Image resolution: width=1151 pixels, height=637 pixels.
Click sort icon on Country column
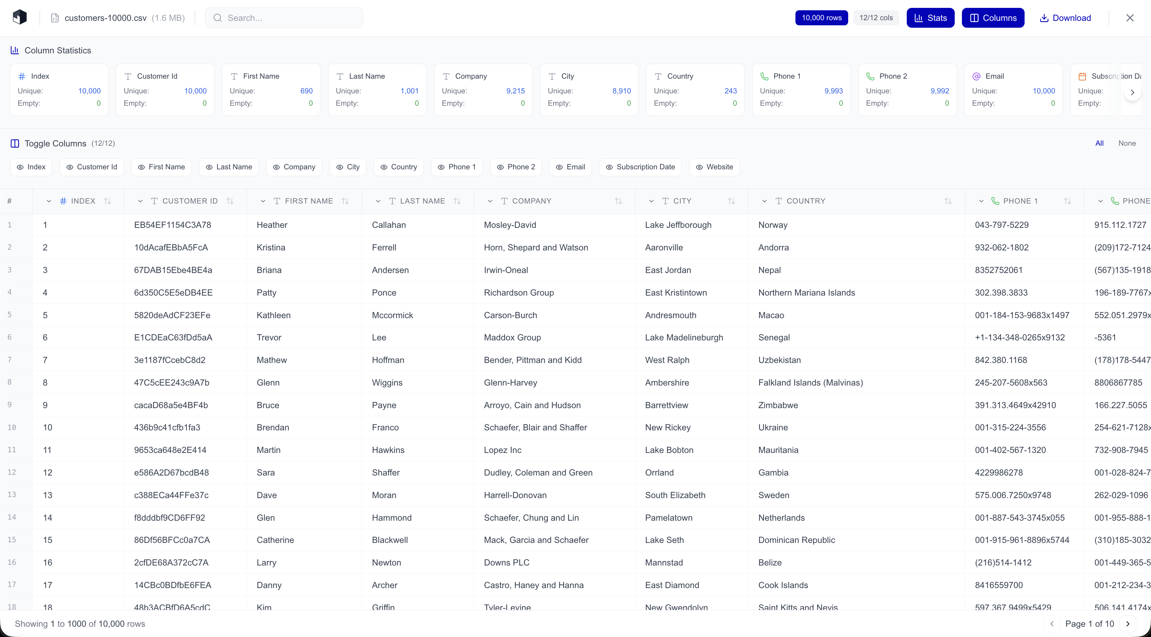pyautogui.click(x=948, y=201)
